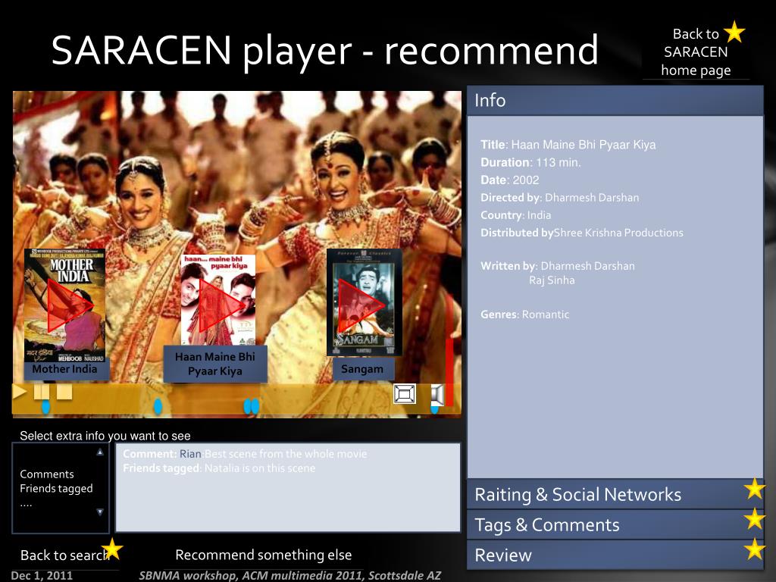Play the Haan Maine Bhi Pyaar Kiya poster triangle
Image resolution: width=776 pixels, height=582 pixels.
tap(221, 305)
